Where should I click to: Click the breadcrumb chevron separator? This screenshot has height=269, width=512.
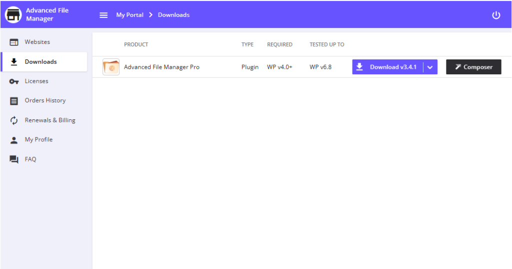coord(150,14)
